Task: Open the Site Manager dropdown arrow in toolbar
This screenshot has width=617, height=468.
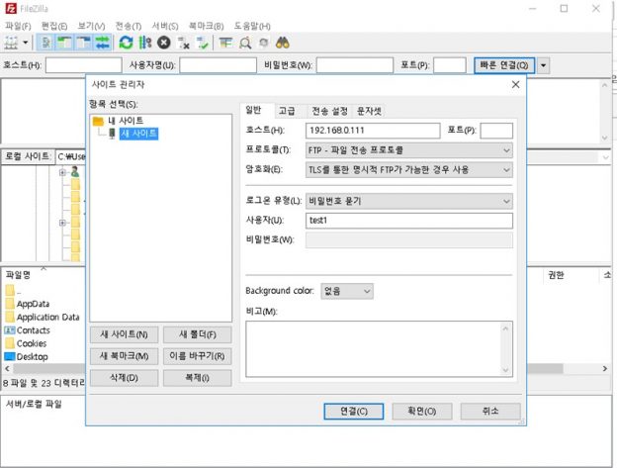Action: [26, 43]
